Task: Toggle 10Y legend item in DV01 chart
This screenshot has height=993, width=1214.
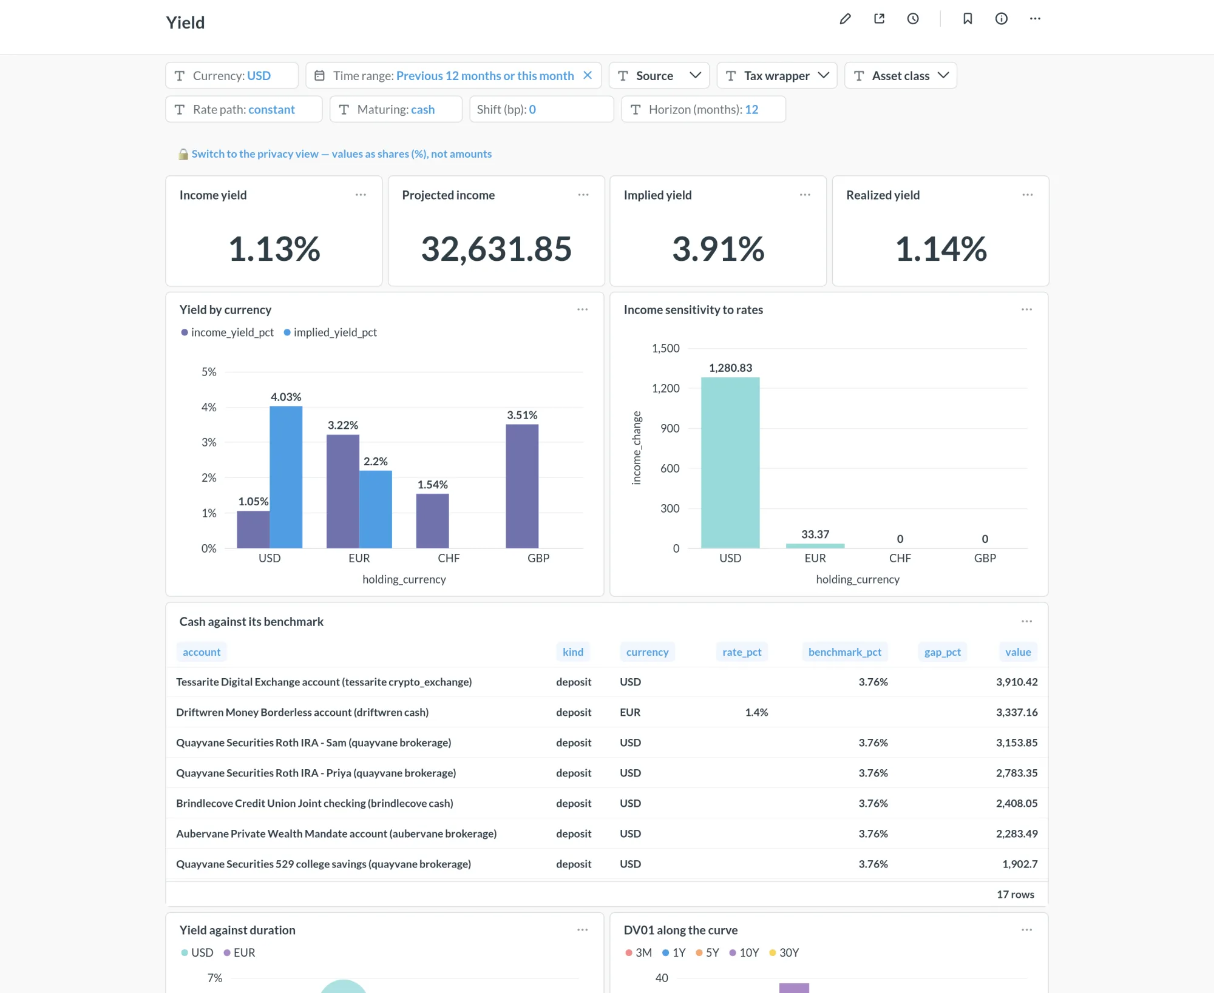Action: pos(744,952)
